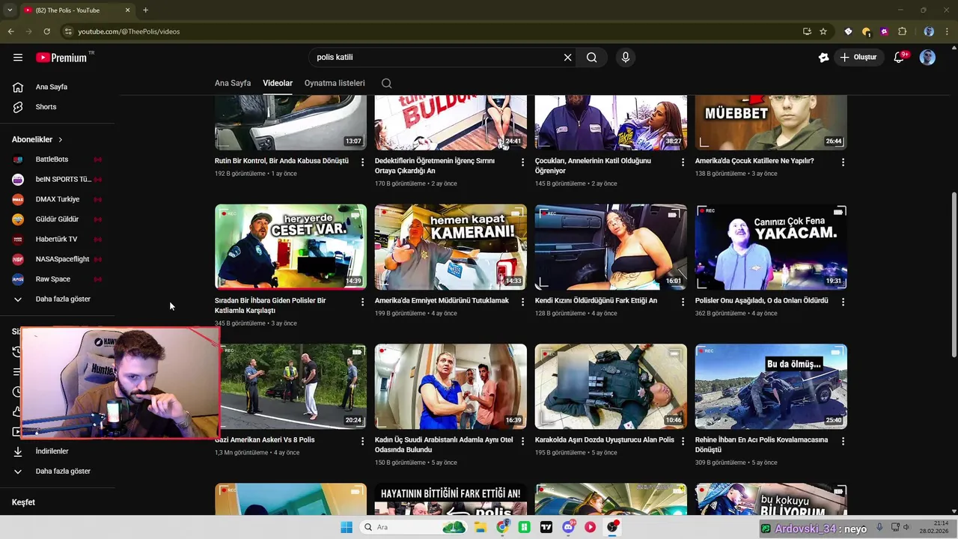Screen dimensions: 958x539
Task: Expand the Abonelikler section arrow
Action: pos(61,140)
